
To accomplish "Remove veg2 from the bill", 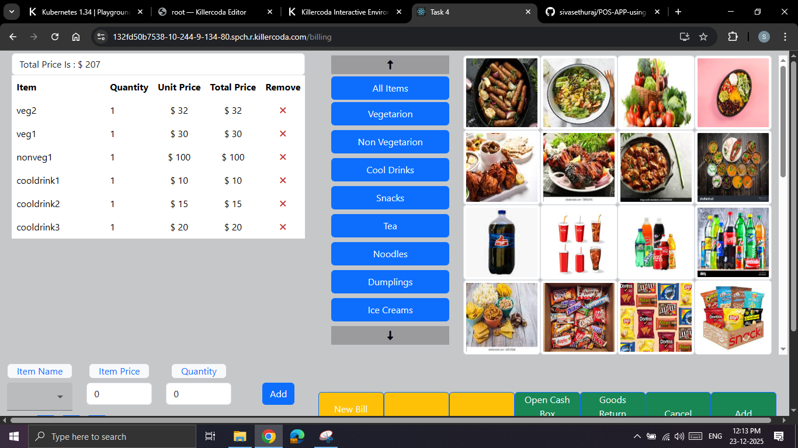I will [x=282, y=110].
